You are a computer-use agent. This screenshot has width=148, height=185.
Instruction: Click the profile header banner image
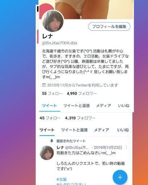click(94, 9)
